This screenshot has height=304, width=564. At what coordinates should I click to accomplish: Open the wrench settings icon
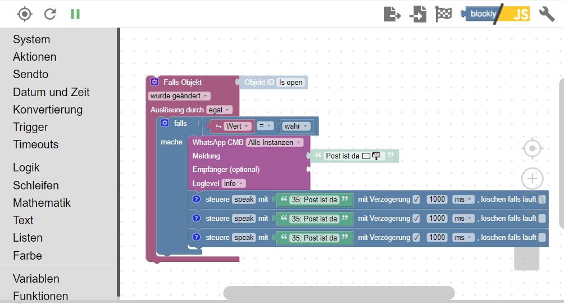(547, 14)
